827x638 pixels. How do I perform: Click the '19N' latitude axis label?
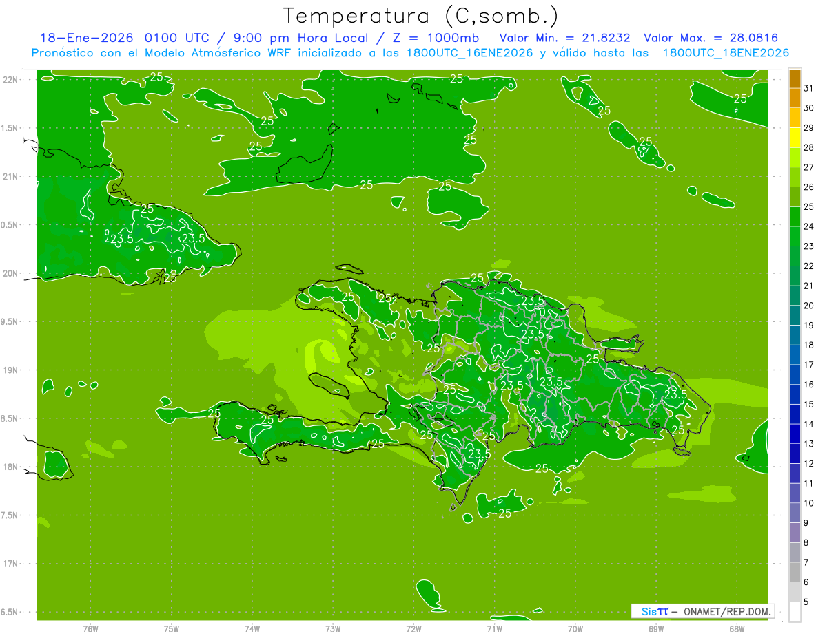[x=10, y=370]
